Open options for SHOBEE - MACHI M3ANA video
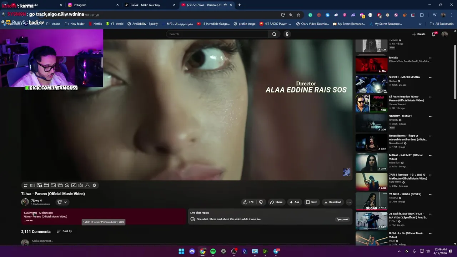This screenshot has width=457, height=257. [x=431, y=77]
